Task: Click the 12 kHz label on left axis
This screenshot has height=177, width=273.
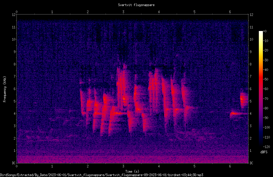Action: click(x=14, y=15)
